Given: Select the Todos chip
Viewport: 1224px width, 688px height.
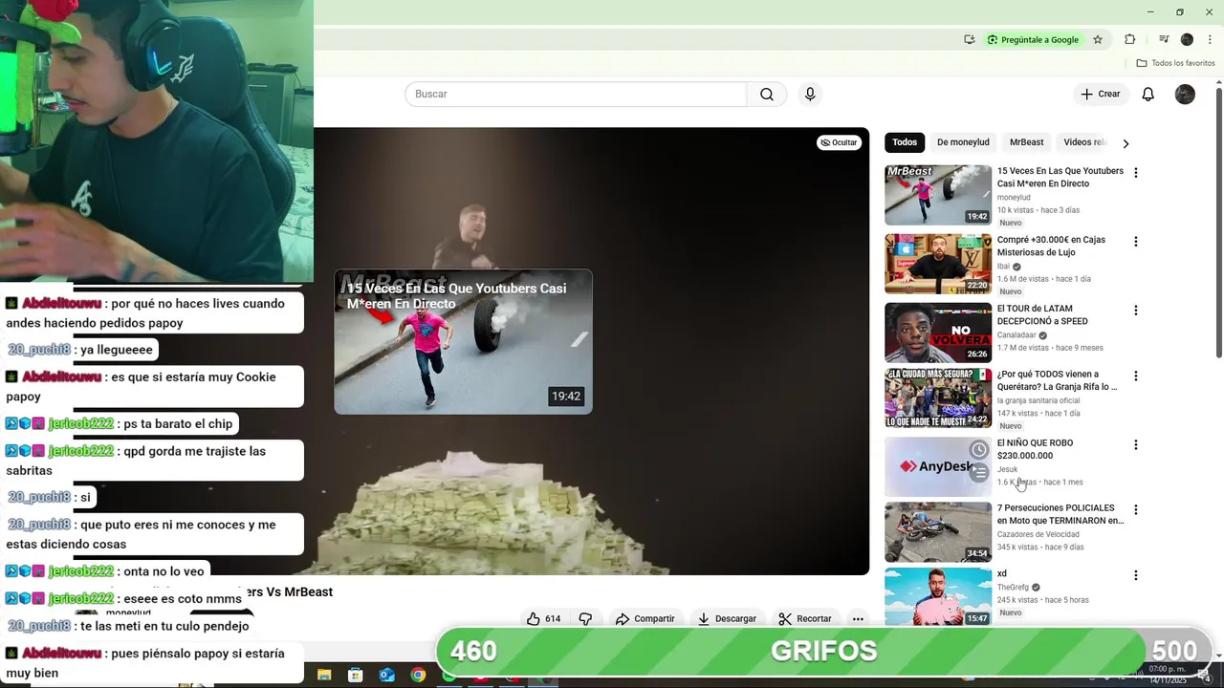Looking at the screenshot, I should click(905, 142).
